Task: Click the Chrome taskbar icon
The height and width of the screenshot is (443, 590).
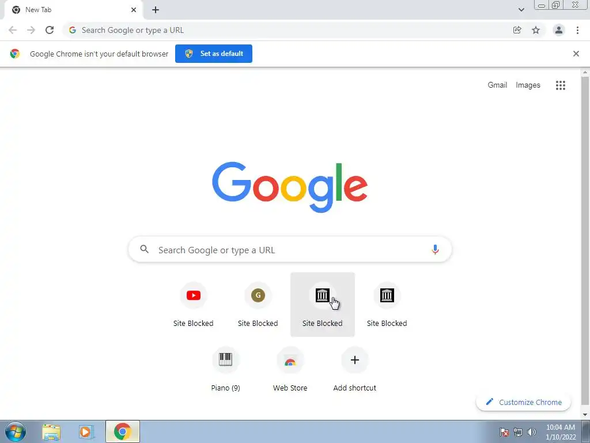Action: click(123, 431)
